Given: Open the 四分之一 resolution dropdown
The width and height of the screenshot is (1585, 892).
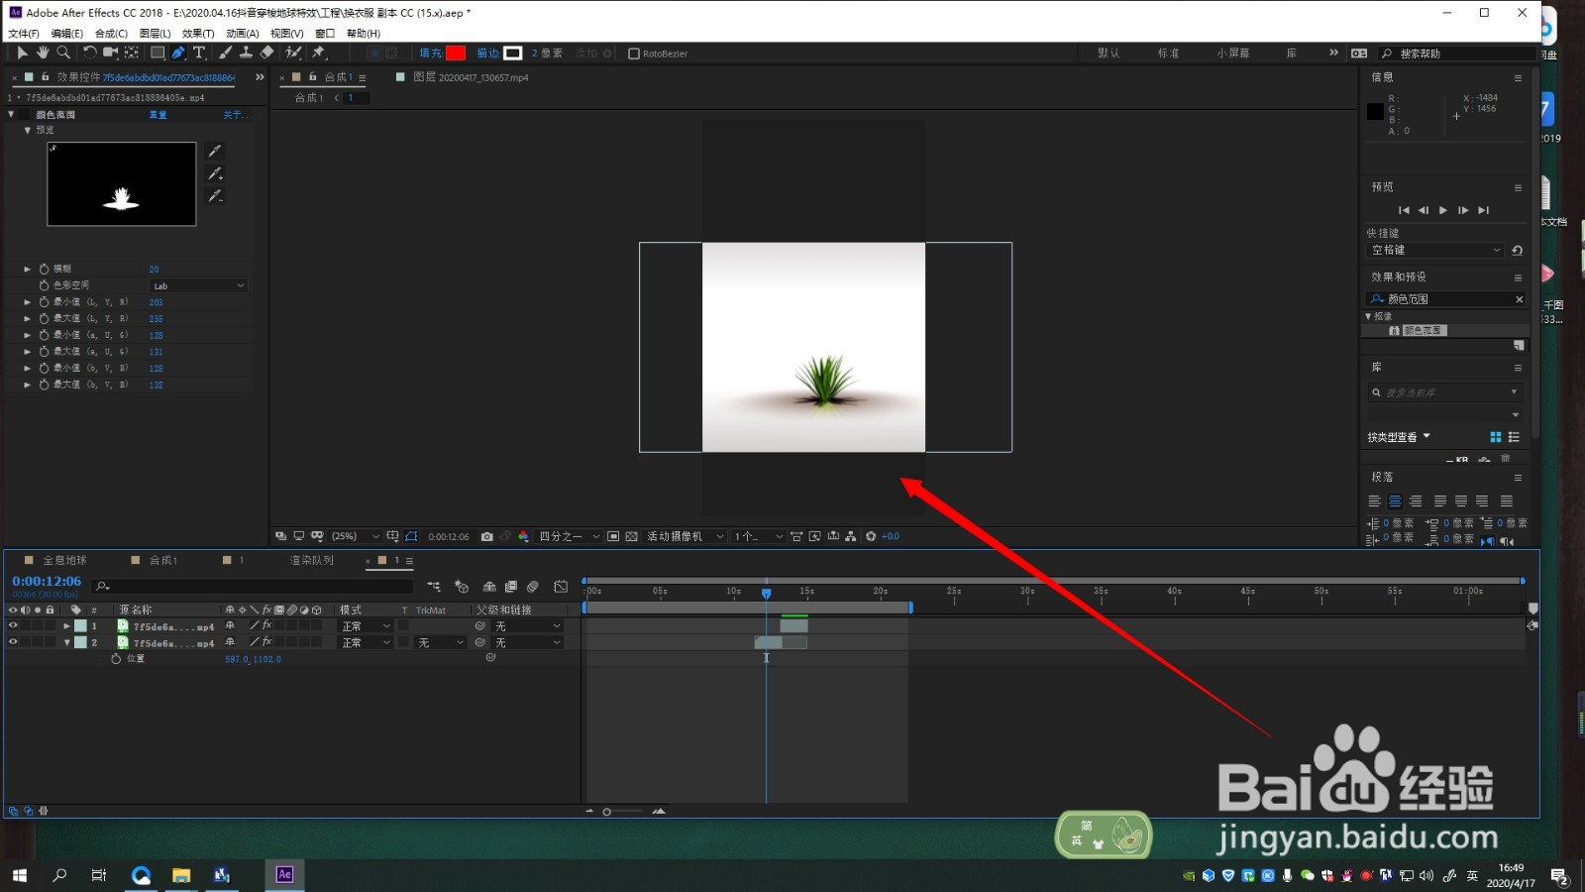Looking at the screenshot, I should tap(570, 536).
